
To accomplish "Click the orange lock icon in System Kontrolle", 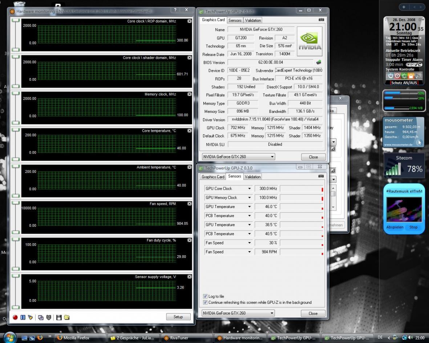I will (x=411, y=76).
